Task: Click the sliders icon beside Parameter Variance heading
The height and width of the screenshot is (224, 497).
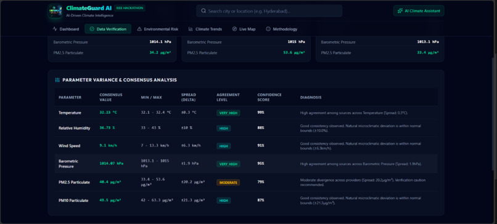Action: pyautogui.click(x=57, y=80)
